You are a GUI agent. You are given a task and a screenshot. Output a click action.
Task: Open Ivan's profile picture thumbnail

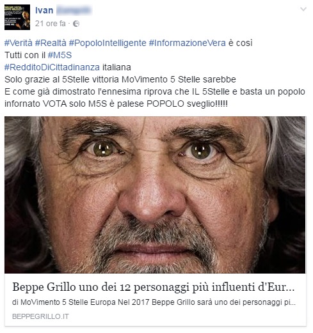pos(17,17)
